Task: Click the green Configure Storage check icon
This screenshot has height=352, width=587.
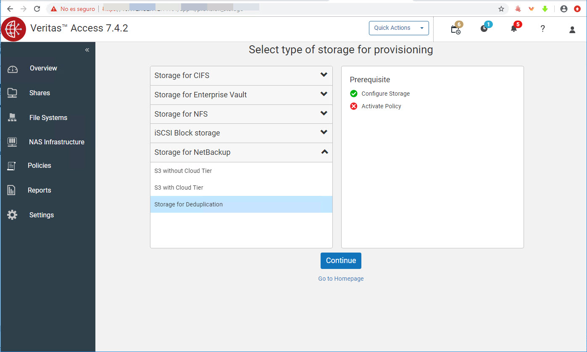Action: (x=354, y=94)
